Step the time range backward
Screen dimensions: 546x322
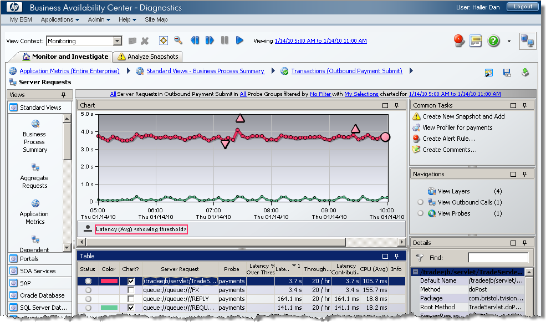[x=195, y=40]
